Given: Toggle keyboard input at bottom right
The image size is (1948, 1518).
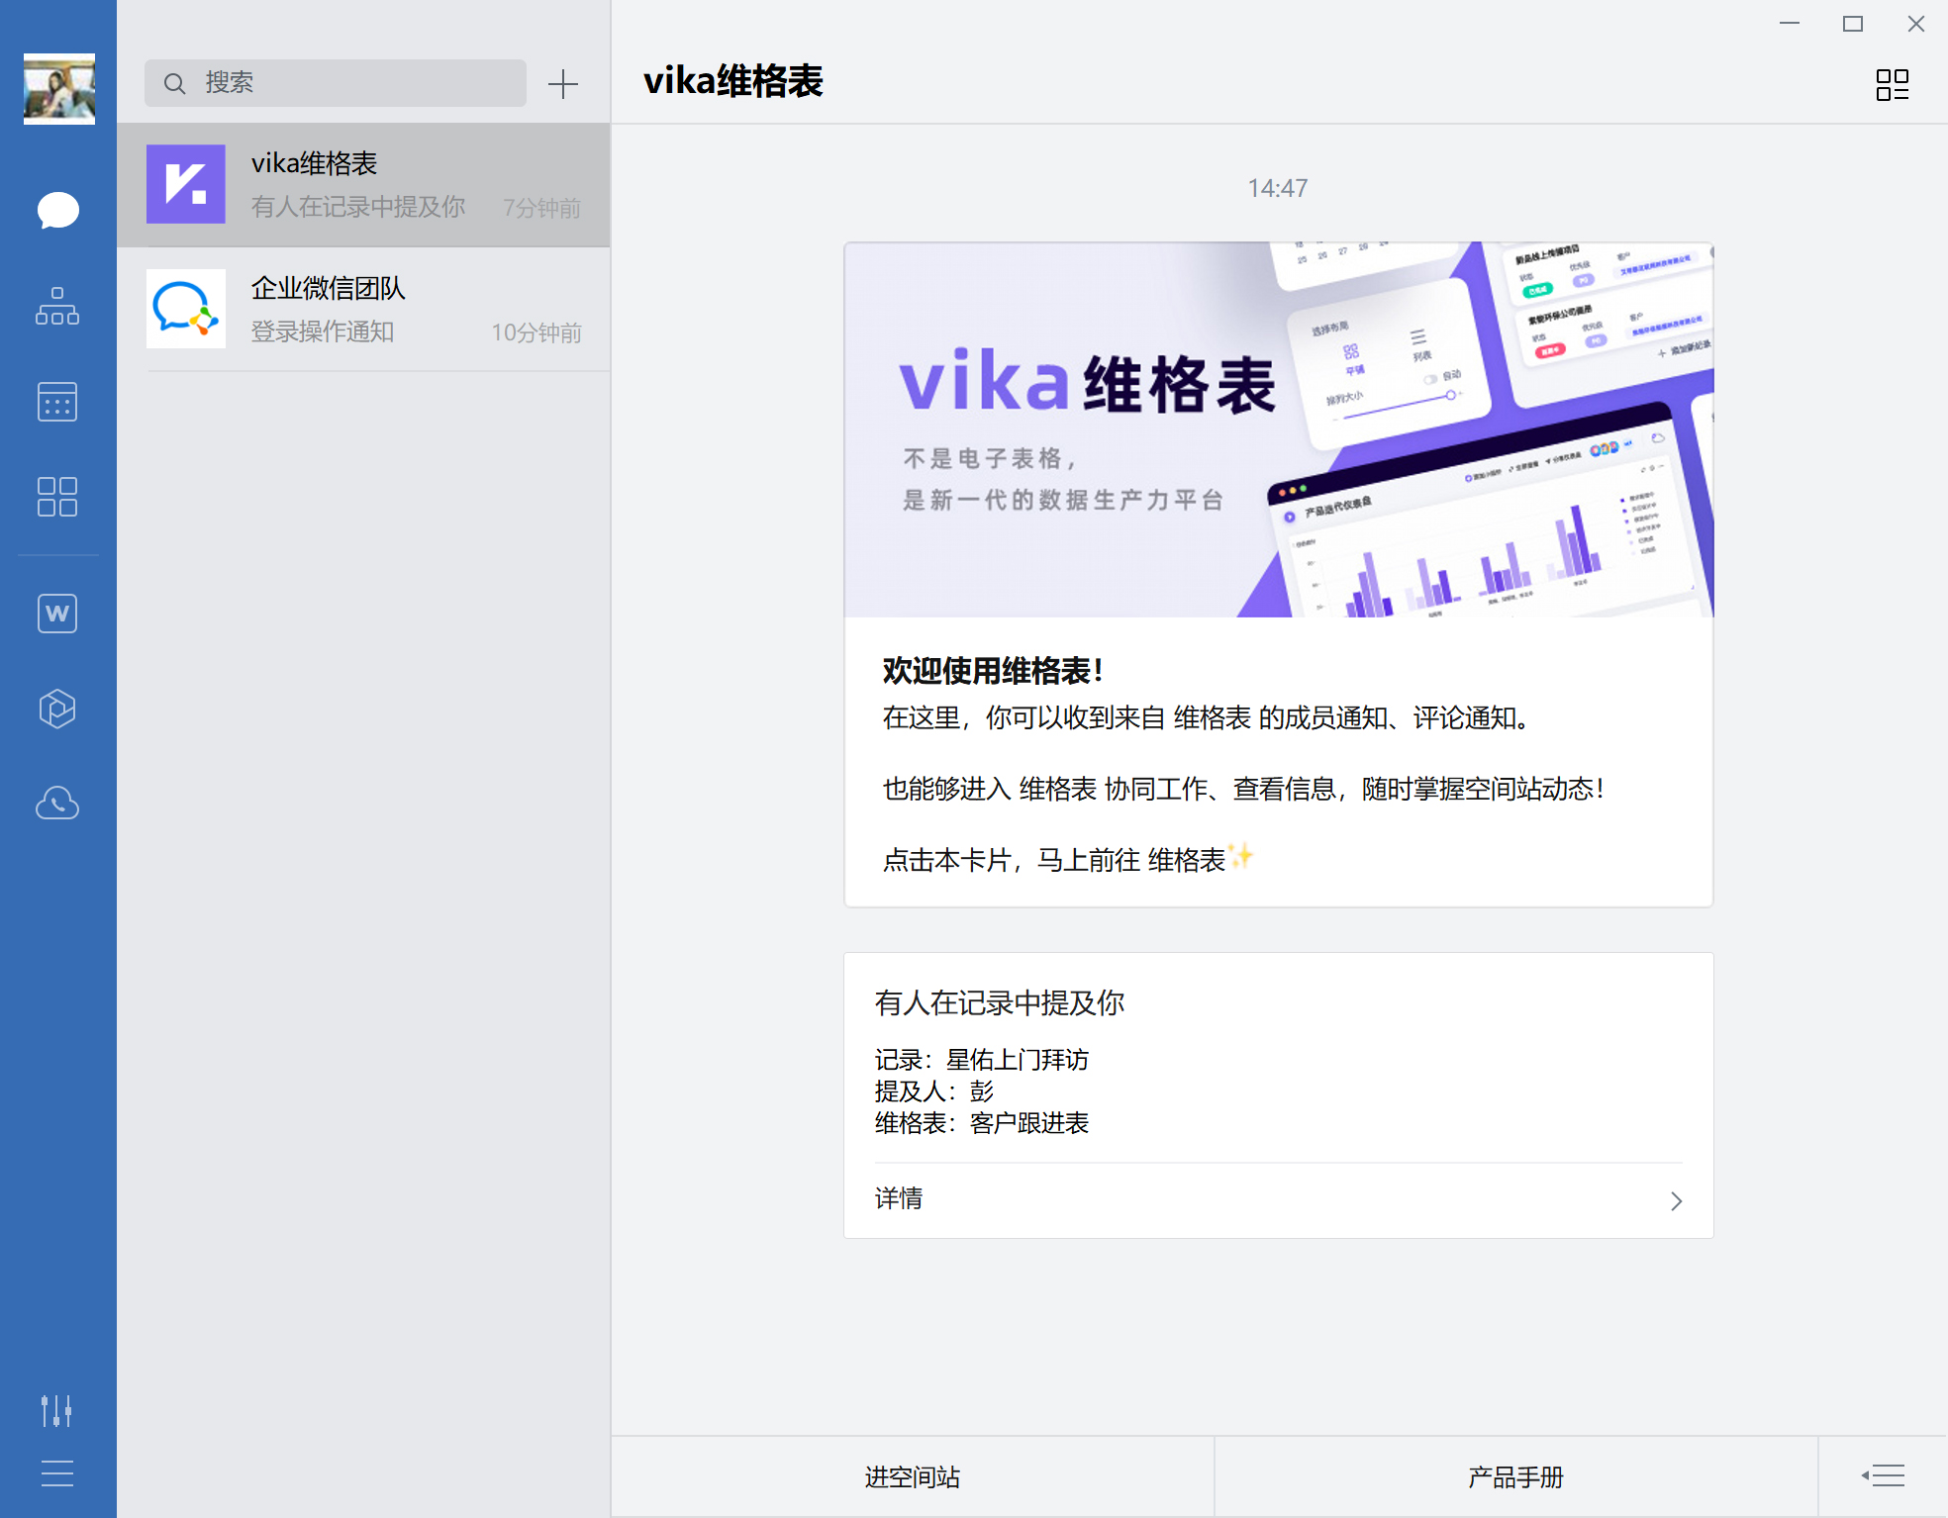Looking at the screenshot, I should (x=1883, y=1476).
